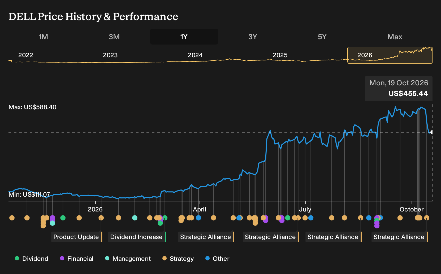Switch to the 5Y time range tab
Viewport: 441px width, 274px height.
click(x=322, y=37)
